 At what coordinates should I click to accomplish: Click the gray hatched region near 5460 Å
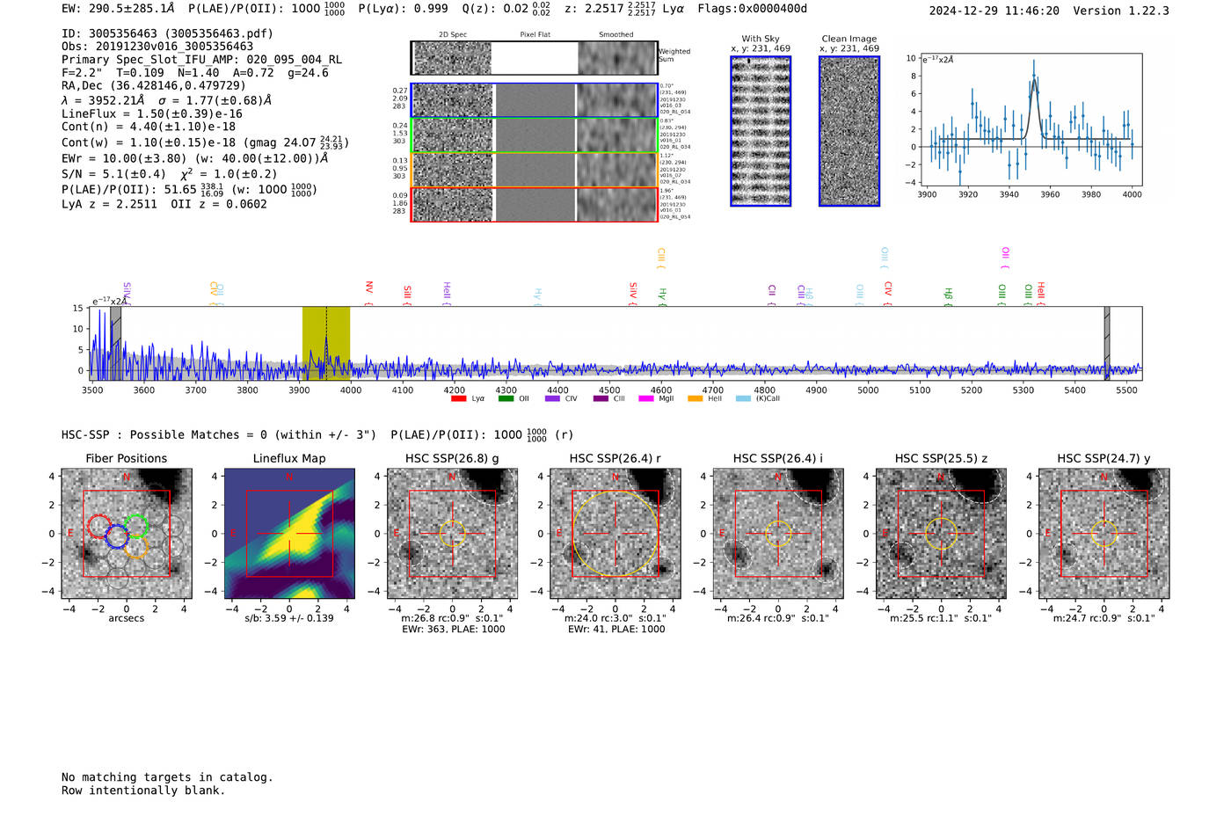coord(1107,343)
